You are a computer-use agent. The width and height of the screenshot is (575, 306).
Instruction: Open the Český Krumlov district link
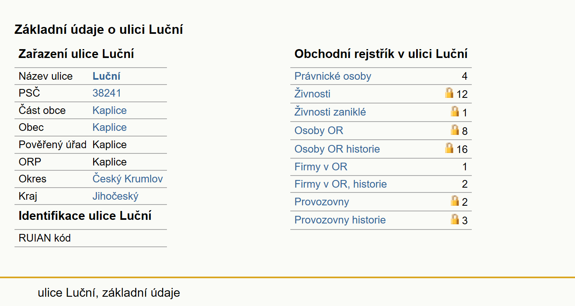127,179
